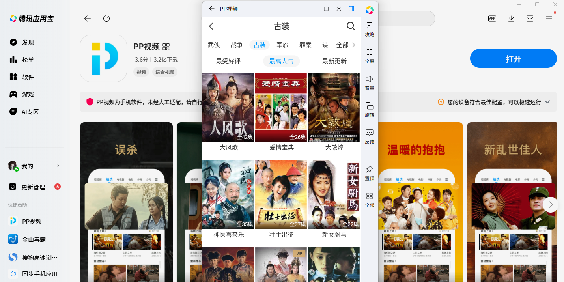Click the search icon in 古装 page

351,26
